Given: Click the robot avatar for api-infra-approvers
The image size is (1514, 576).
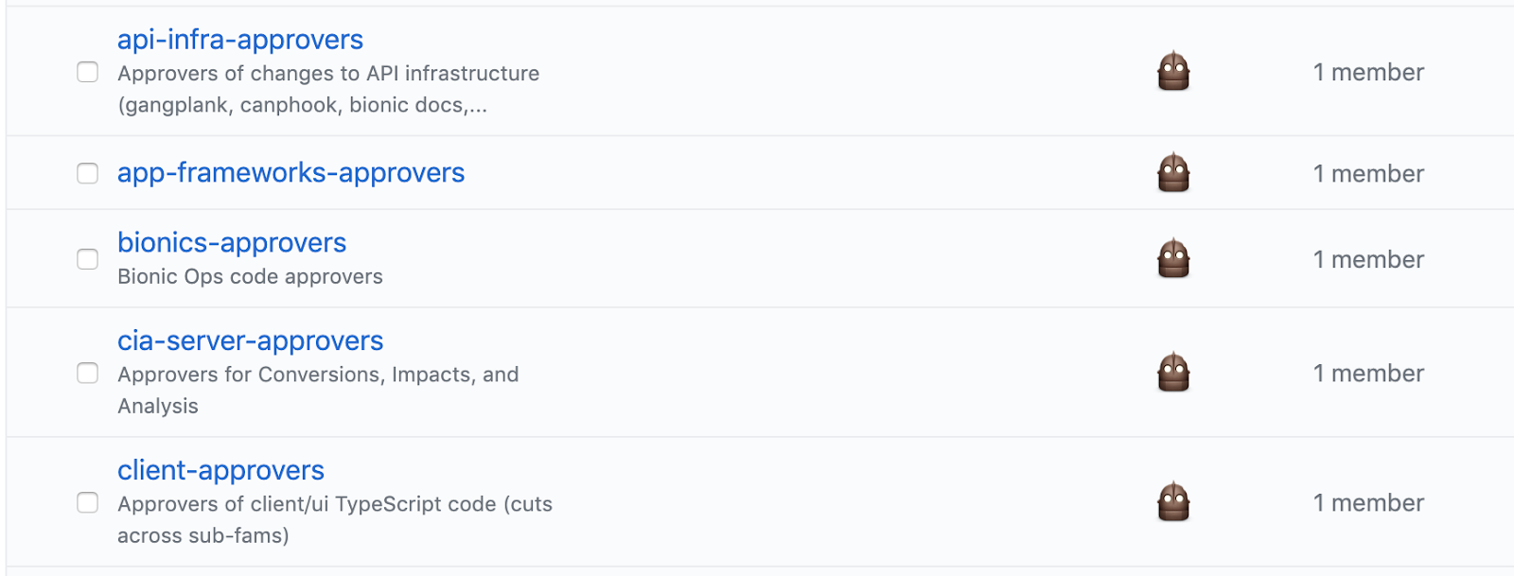Looking at the screenshot, I should point(1173,71).
